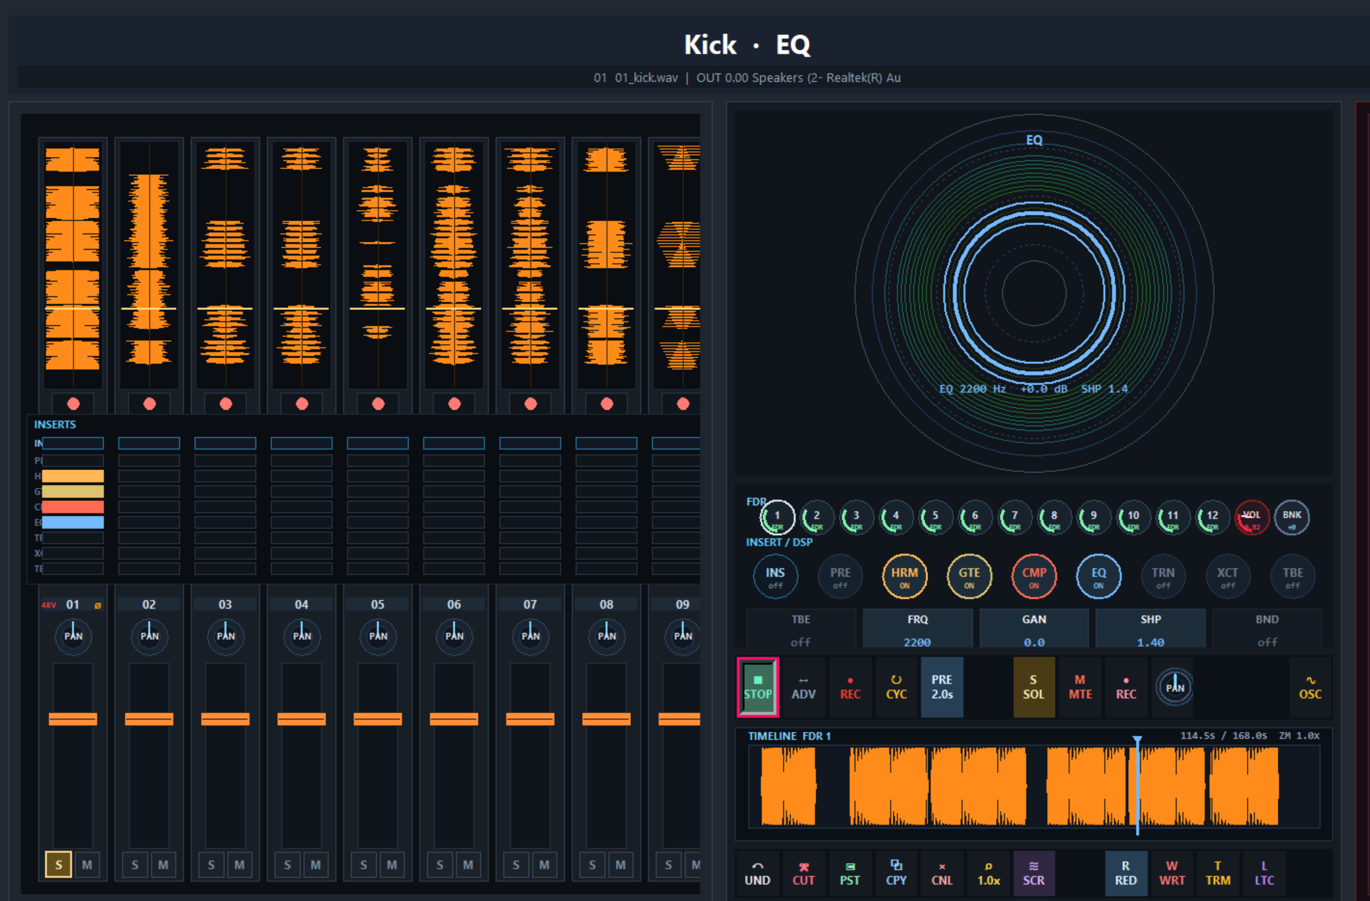Click the channel 05 orange fader handle
1370x901 pixels.
(378, 719)
